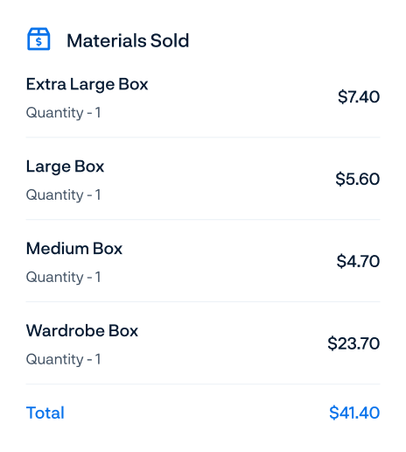This screenshot has height=452, width=406.
Task: Click the Large Box quantity line
Action: tap(63, 194)
